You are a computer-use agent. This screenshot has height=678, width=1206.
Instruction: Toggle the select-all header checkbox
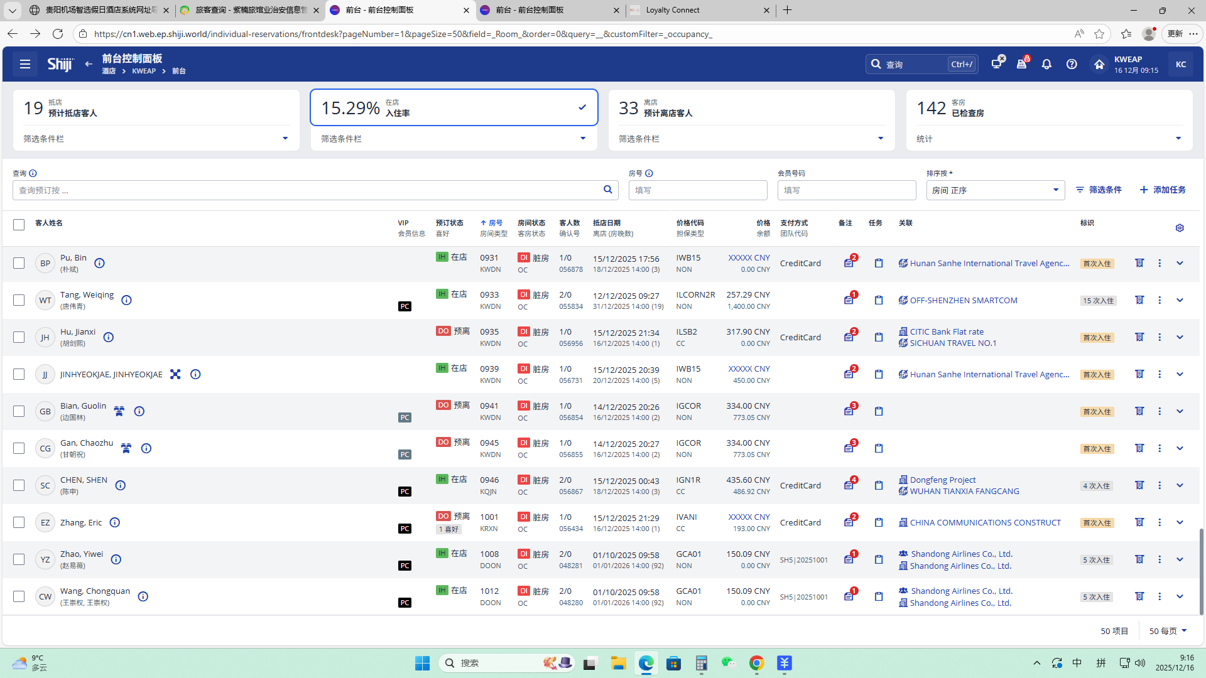(19, 225)
